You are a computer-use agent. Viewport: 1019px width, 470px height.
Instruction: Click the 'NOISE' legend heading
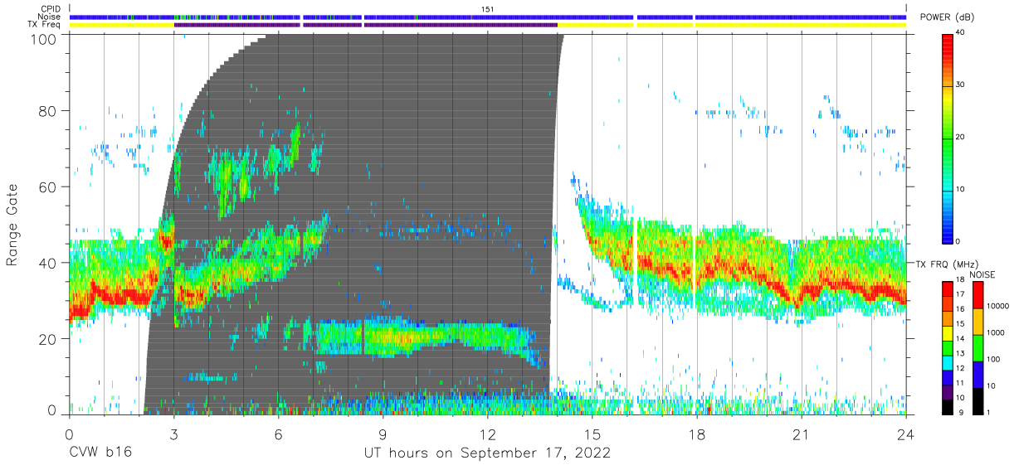[982, 274]
